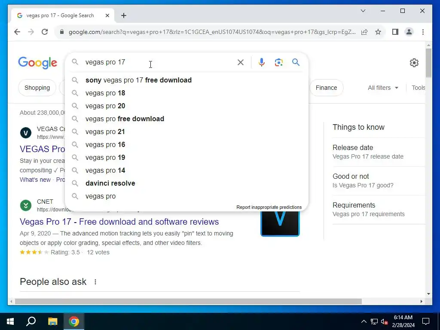
Task: Choose suggestion davinci resolve
Action: [x=186, y=183]
